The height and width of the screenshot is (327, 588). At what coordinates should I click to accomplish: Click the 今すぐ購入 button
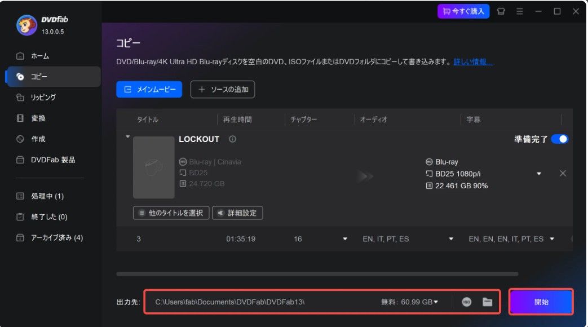463,11
